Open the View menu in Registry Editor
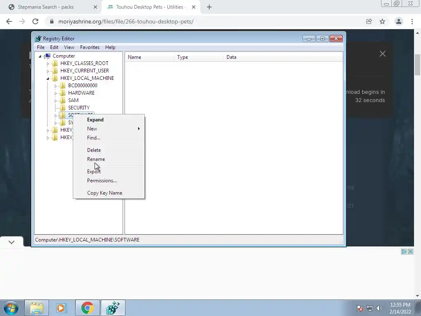 pyautogui.click(x=69, y=47)
